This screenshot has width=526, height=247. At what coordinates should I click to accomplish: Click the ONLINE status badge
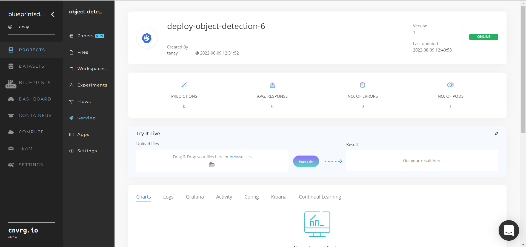tap(484, 37)
